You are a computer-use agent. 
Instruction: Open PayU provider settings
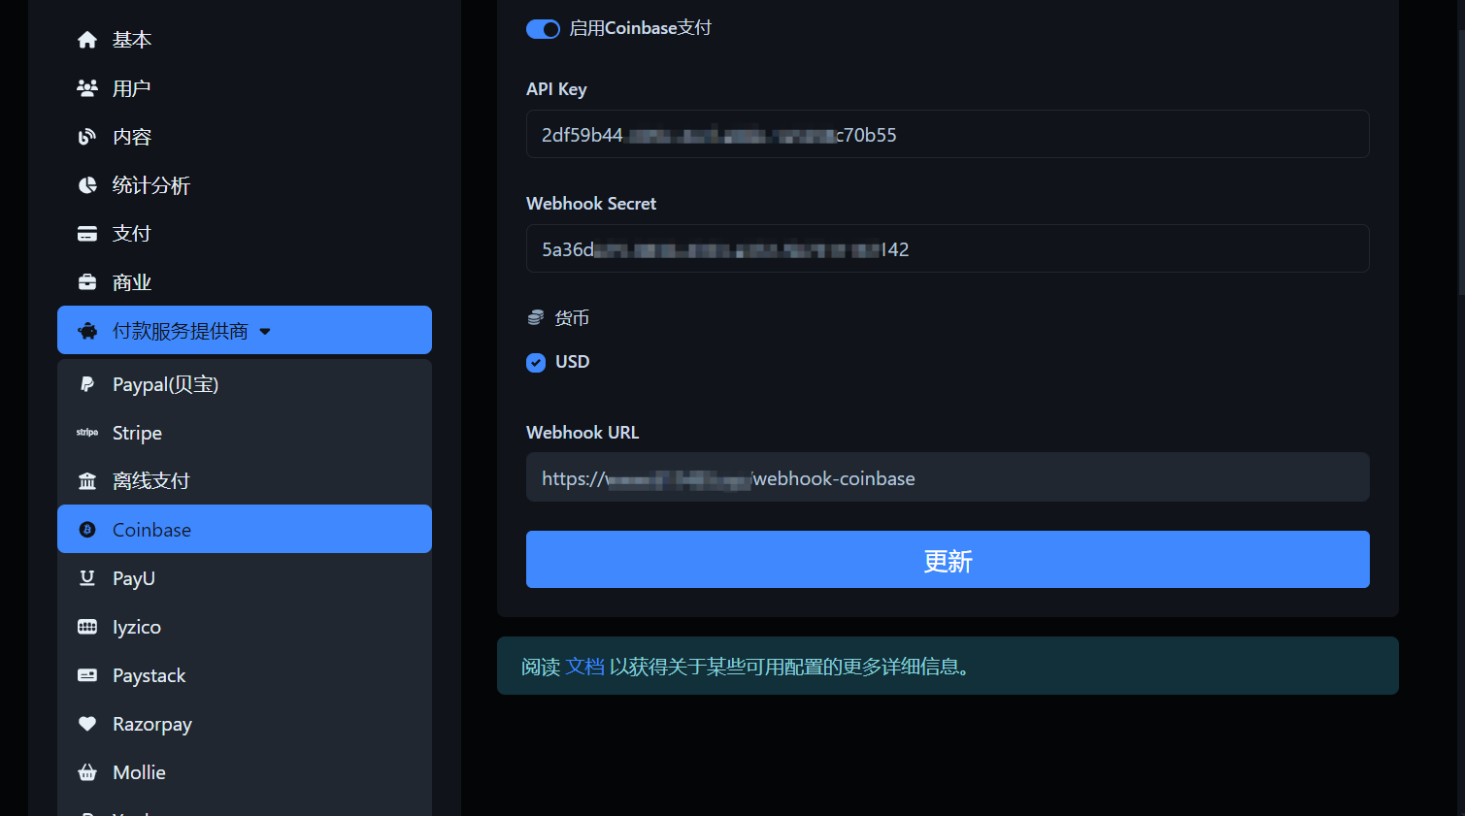[x=245, y=578]
